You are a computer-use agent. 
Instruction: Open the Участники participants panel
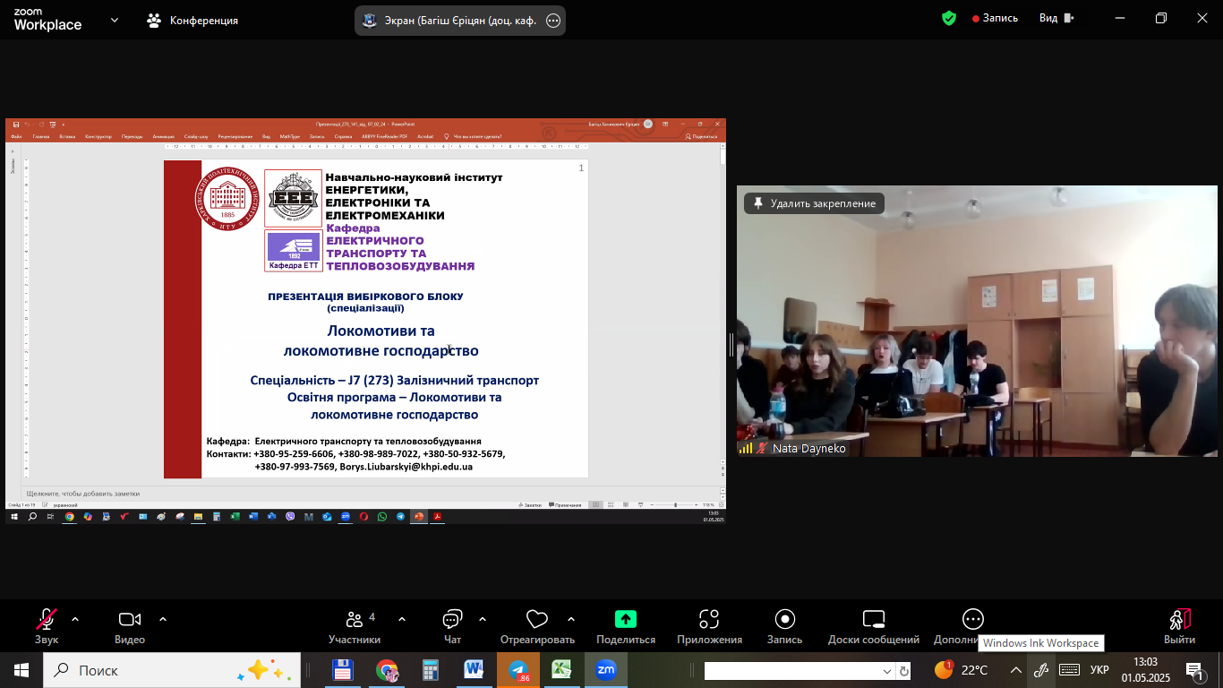click(x=355, y=627)
